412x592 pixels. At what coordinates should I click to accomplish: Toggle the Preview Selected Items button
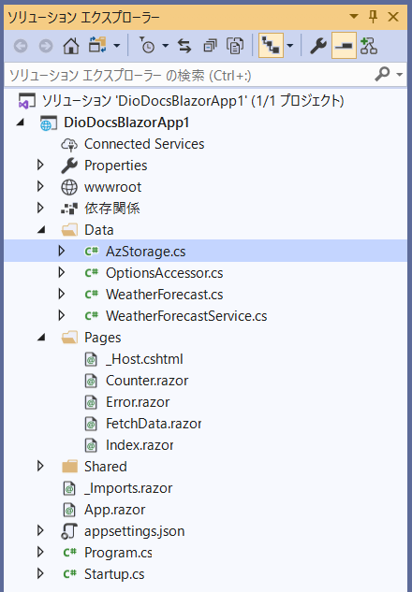344,46
